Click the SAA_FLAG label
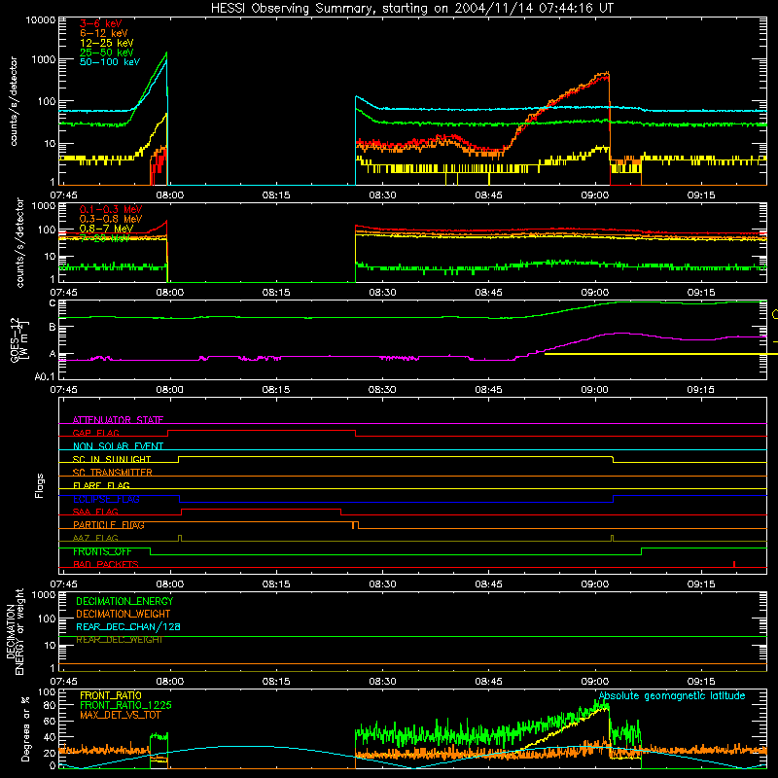This screenshot has width=778, height=778. [x=95, y=512]
